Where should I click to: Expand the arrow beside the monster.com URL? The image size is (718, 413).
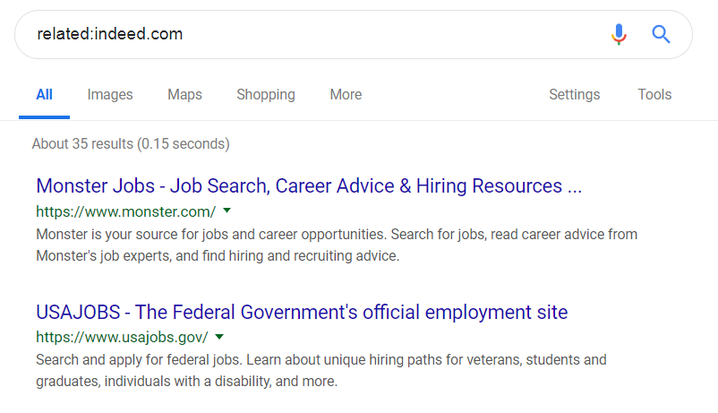227,211
